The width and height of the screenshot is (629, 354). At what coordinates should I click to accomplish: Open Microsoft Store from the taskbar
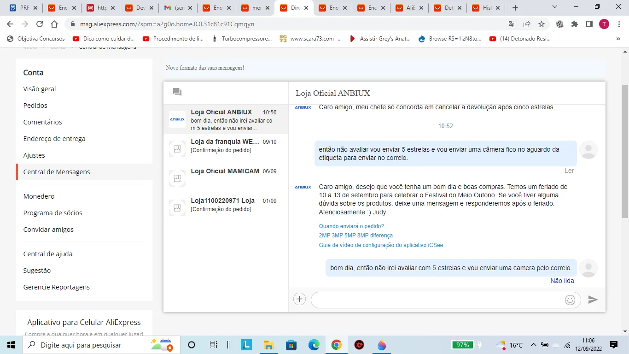click(291, 345)
